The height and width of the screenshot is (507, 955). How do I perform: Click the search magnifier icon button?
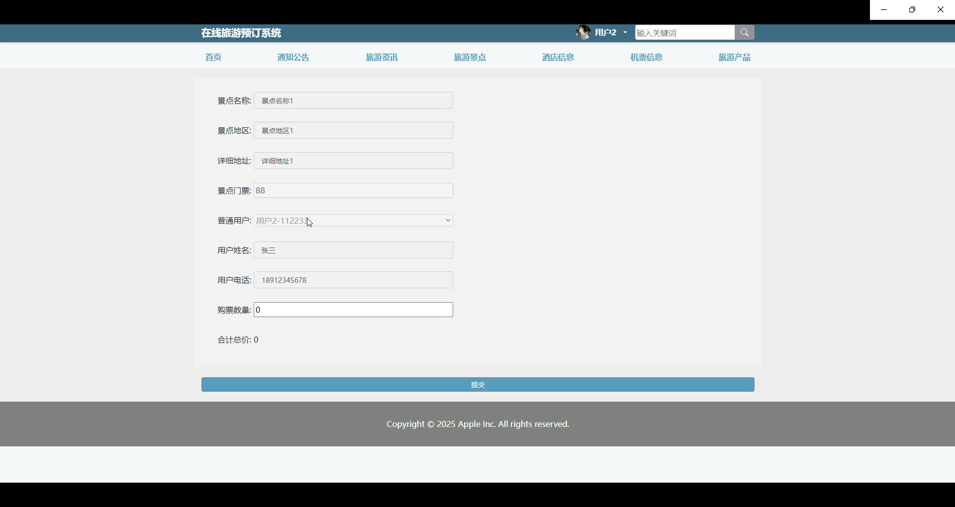745,33
